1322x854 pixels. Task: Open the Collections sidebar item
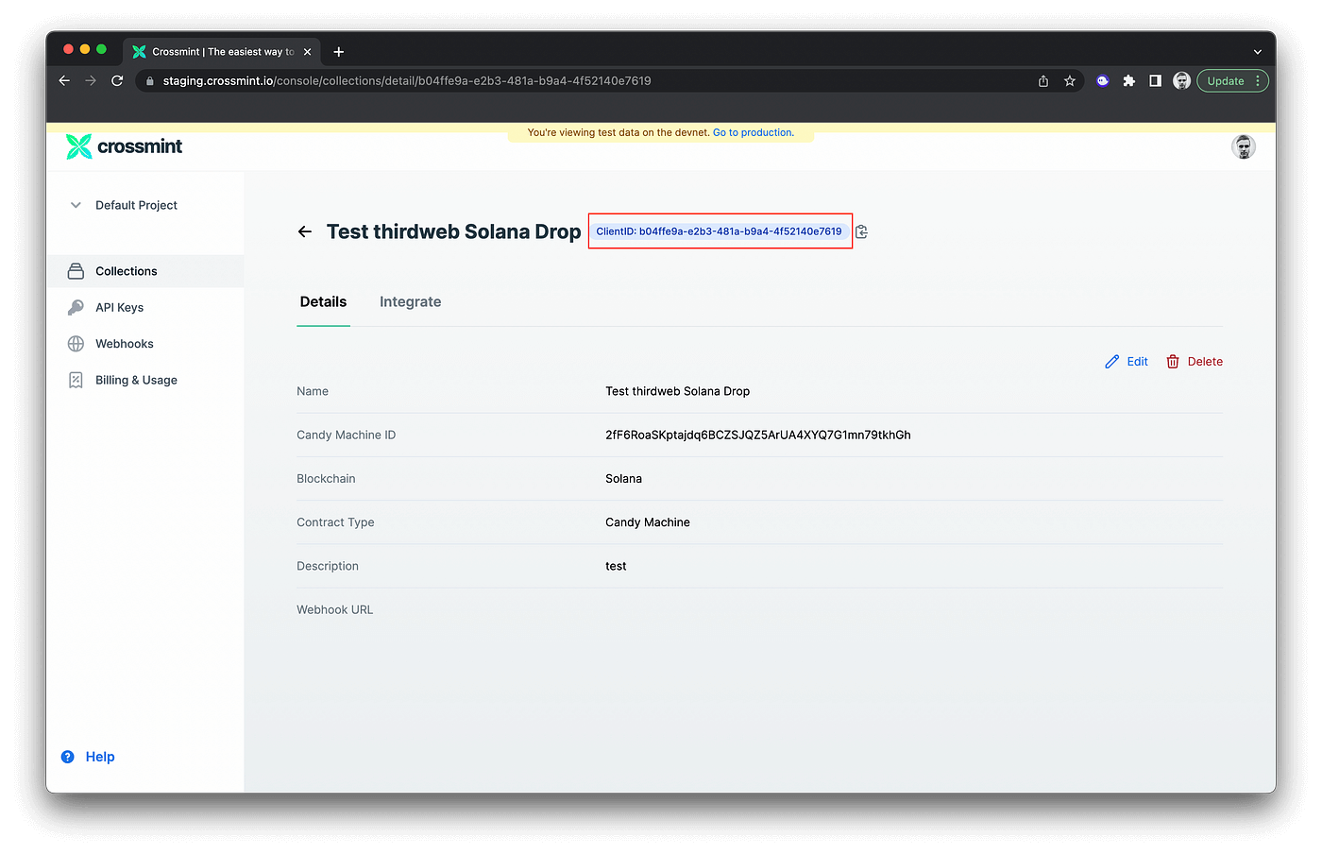[x=145, y=271]
